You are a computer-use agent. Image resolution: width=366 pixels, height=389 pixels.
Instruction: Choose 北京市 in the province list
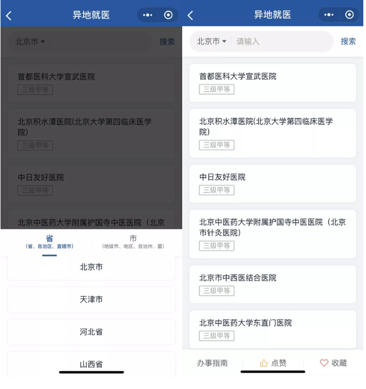(92, 267)
